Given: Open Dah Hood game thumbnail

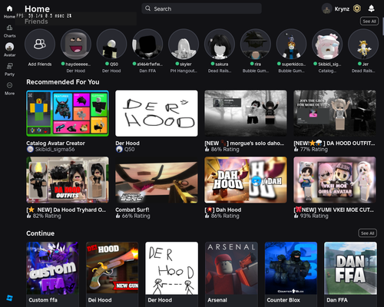Looking at the screenshot, I should [x=246, y=180].
